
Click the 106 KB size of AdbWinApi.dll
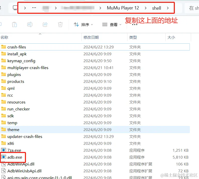(182, 164)
